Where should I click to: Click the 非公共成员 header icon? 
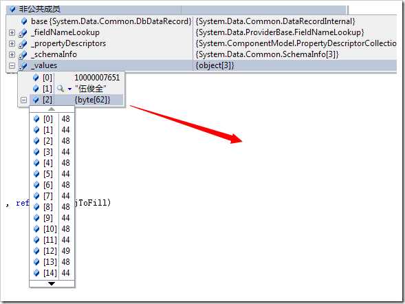coord(12,10)
